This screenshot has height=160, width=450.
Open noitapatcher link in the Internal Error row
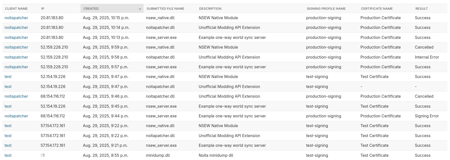[x=16, y=57]
